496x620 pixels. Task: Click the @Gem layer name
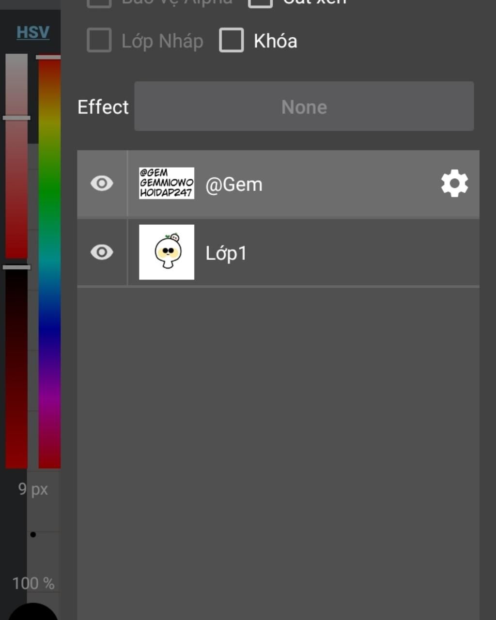point(234,185)
